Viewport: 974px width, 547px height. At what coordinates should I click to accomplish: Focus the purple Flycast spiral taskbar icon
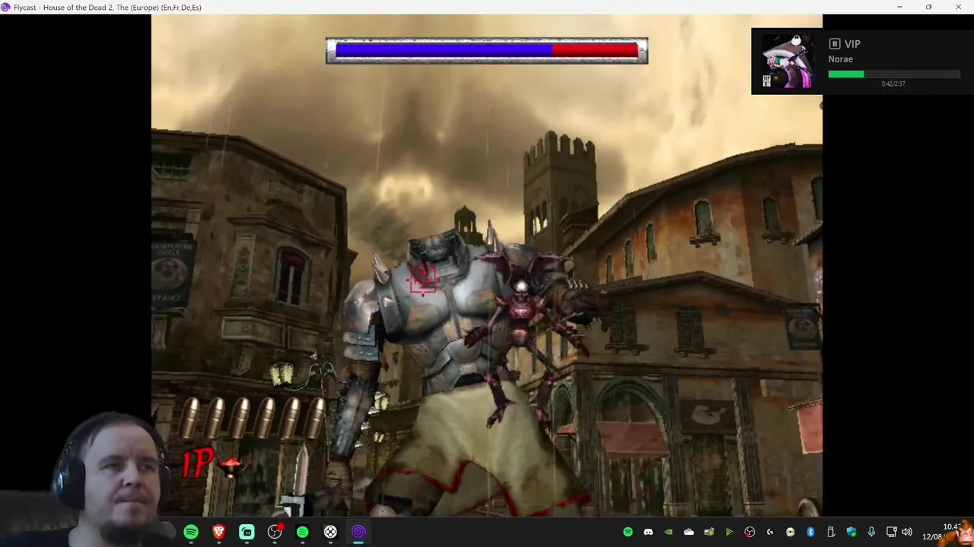click(358, 533)
